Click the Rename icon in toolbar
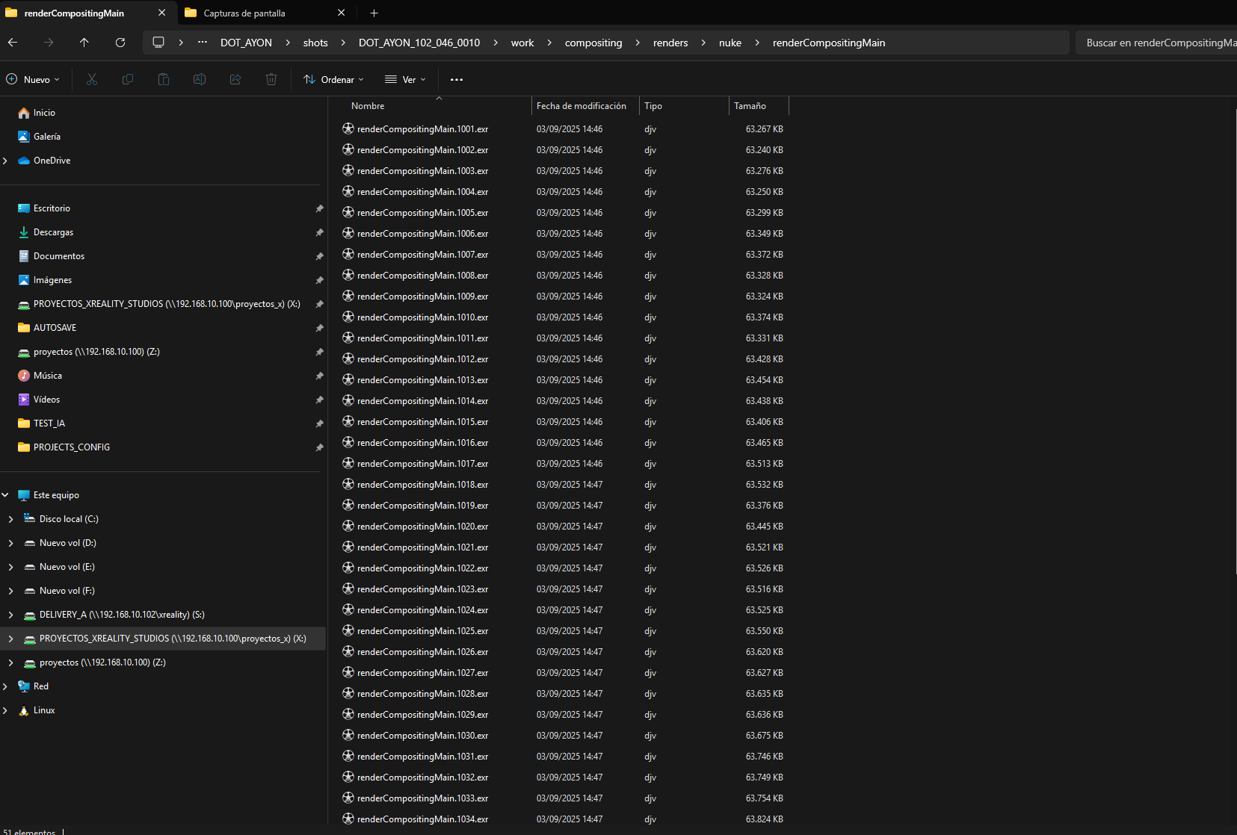The image size is (1237, 835). (x=200, y=79)
